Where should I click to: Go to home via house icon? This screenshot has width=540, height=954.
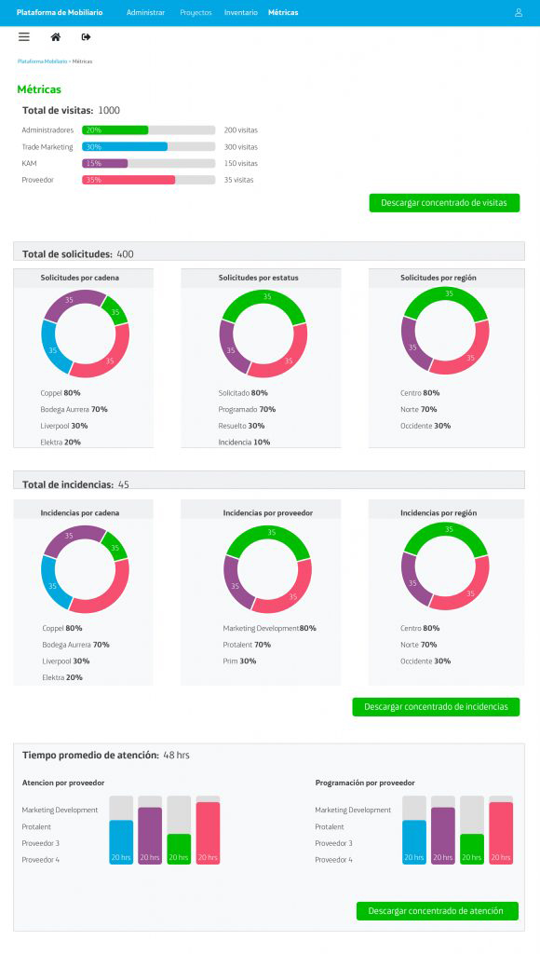(55, 37)
